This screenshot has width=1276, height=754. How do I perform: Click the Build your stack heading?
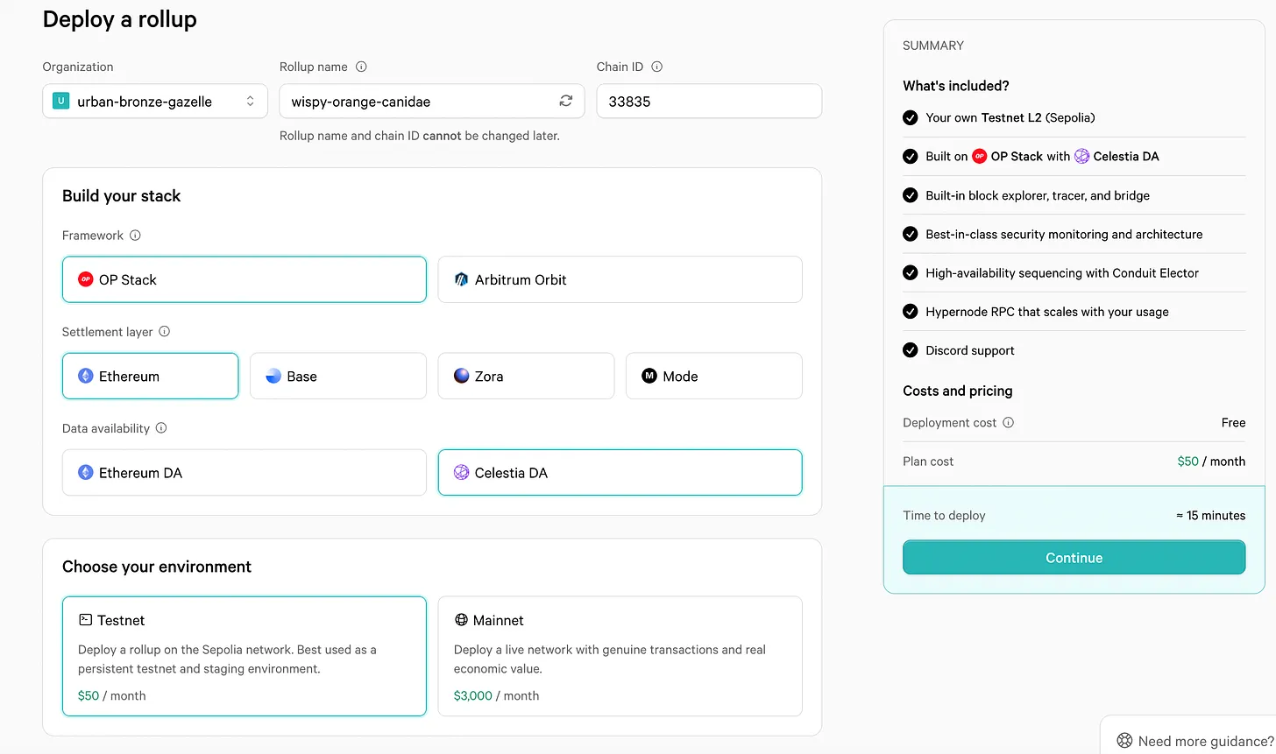(x=121, y=196)
